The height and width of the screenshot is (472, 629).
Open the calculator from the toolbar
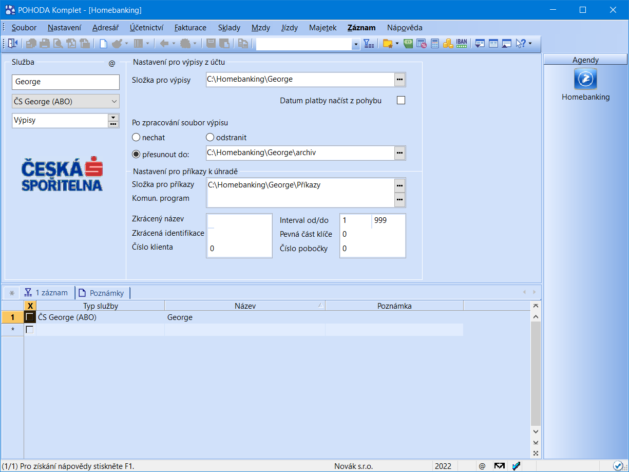click(x=435, y=44)
